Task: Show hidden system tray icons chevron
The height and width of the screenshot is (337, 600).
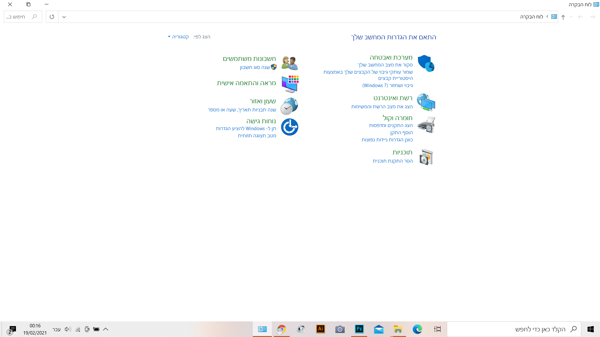Action: [x=106, y=329]
